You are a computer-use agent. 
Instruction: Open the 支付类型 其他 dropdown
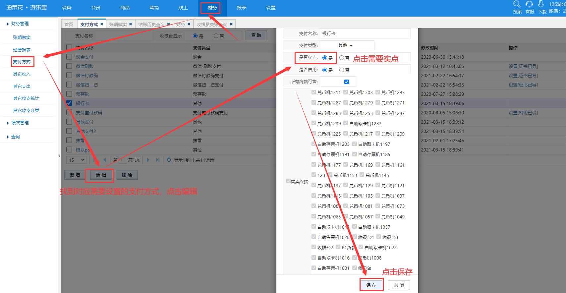coord(347,45)
